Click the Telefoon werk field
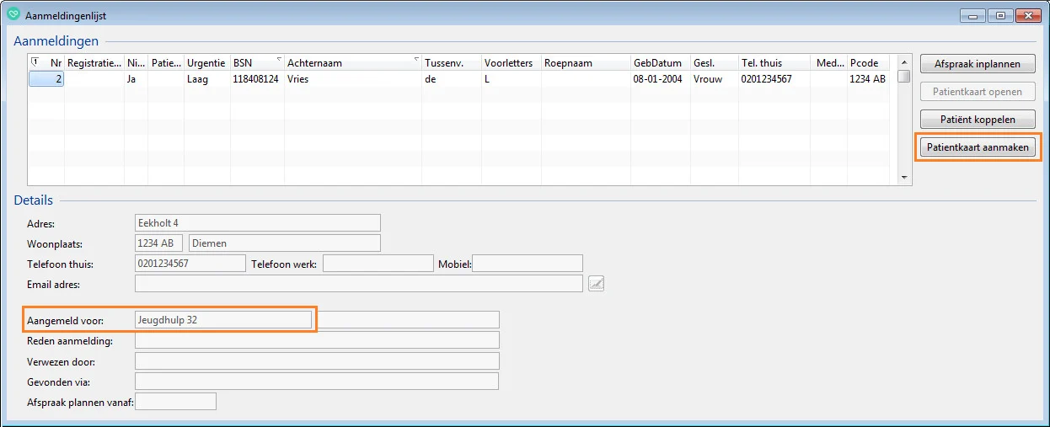Image resolution: width=1050 pixels, height=427 pixels. pyautogui.click(x=378, y=264)
